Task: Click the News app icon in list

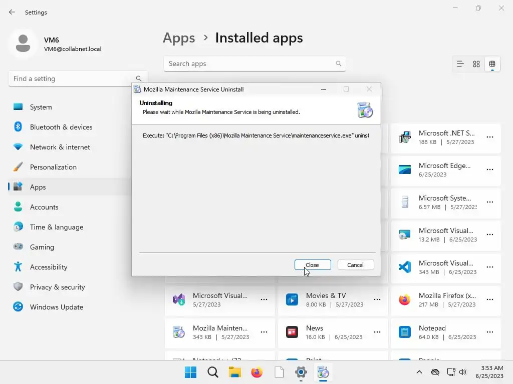Action: click(x=292, y=332)
